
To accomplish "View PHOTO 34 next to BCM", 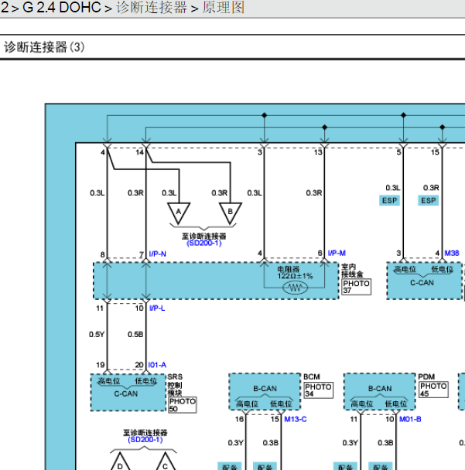I will coord(318,390).
